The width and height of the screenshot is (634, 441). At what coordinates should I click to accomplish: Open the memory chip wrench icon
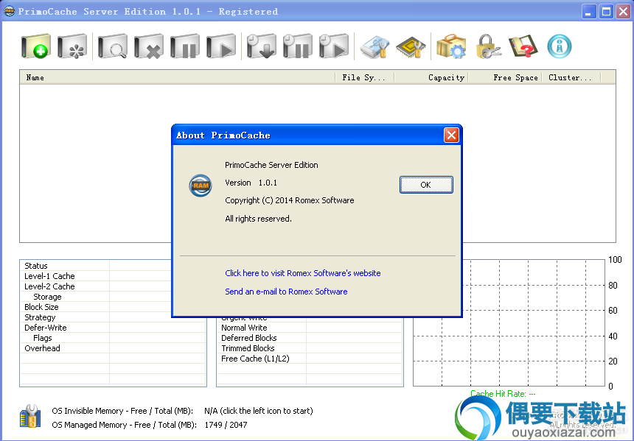point(411,47)
